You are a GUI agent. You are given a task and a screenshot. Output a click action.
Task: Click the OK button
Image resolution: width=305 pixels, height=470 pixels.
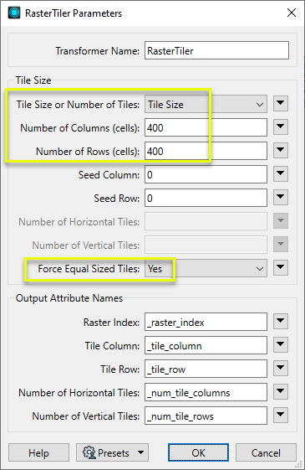(198, 452)
